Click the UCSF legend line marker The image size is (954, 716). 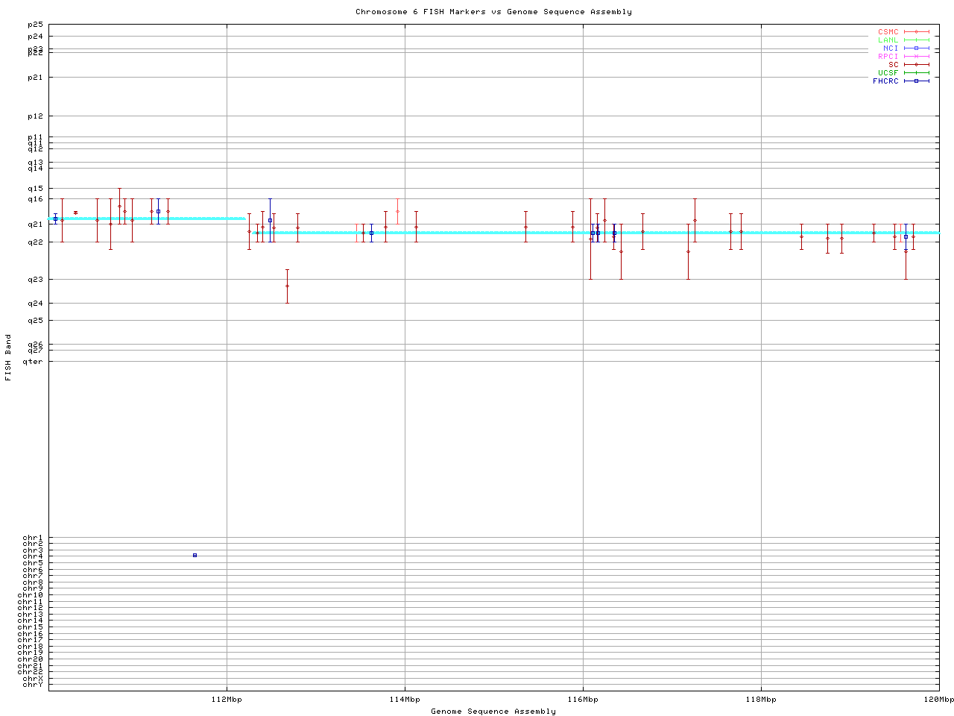pos(916,73)
